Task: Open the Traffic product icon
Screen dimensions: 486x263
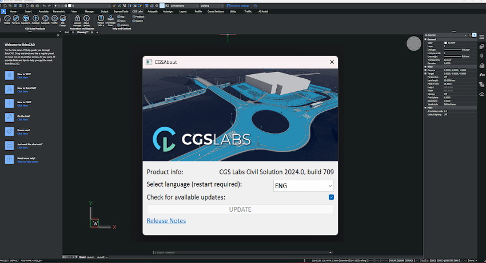Action: tap(54, 19)
